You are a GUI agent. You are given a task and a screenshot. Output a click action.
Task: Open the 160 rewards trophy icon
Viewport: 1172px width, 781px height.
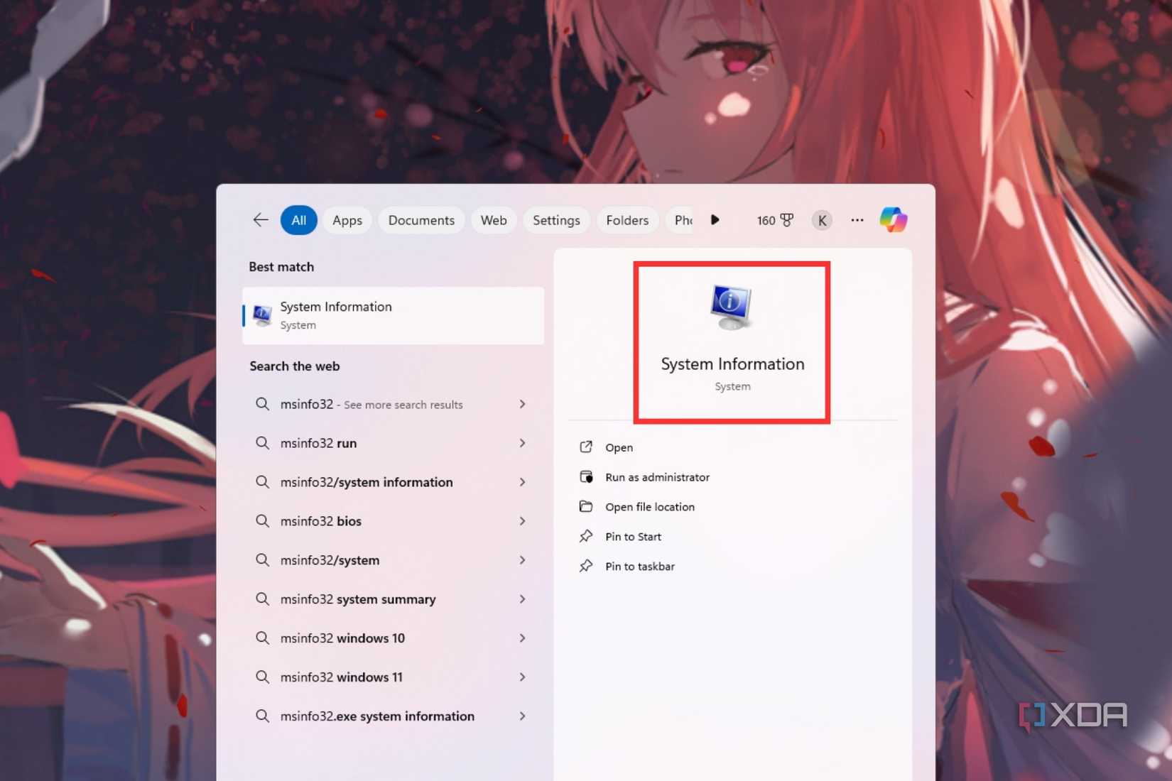tap(786, 220)
